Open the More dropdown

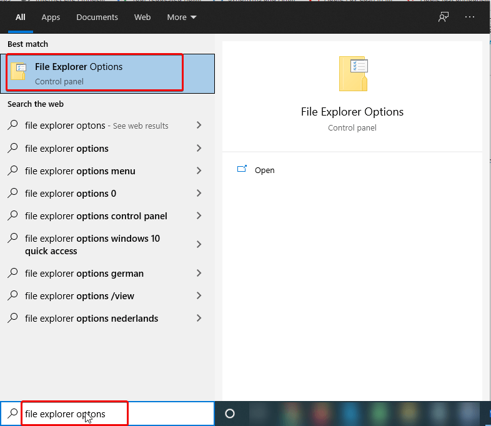click(182, 17)
